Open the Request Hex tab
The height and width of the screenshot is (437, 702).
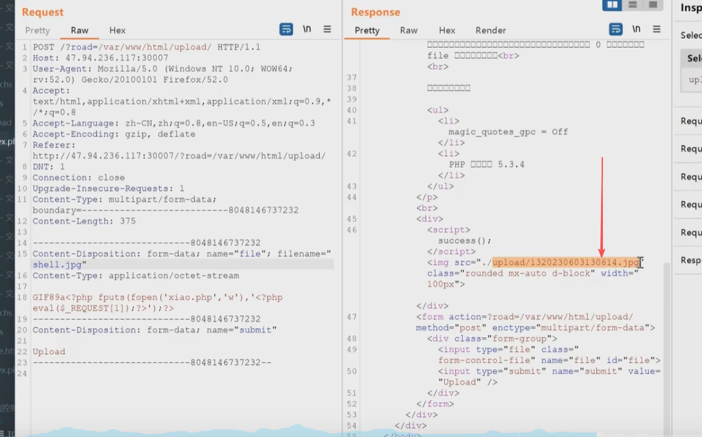(117, 30)
